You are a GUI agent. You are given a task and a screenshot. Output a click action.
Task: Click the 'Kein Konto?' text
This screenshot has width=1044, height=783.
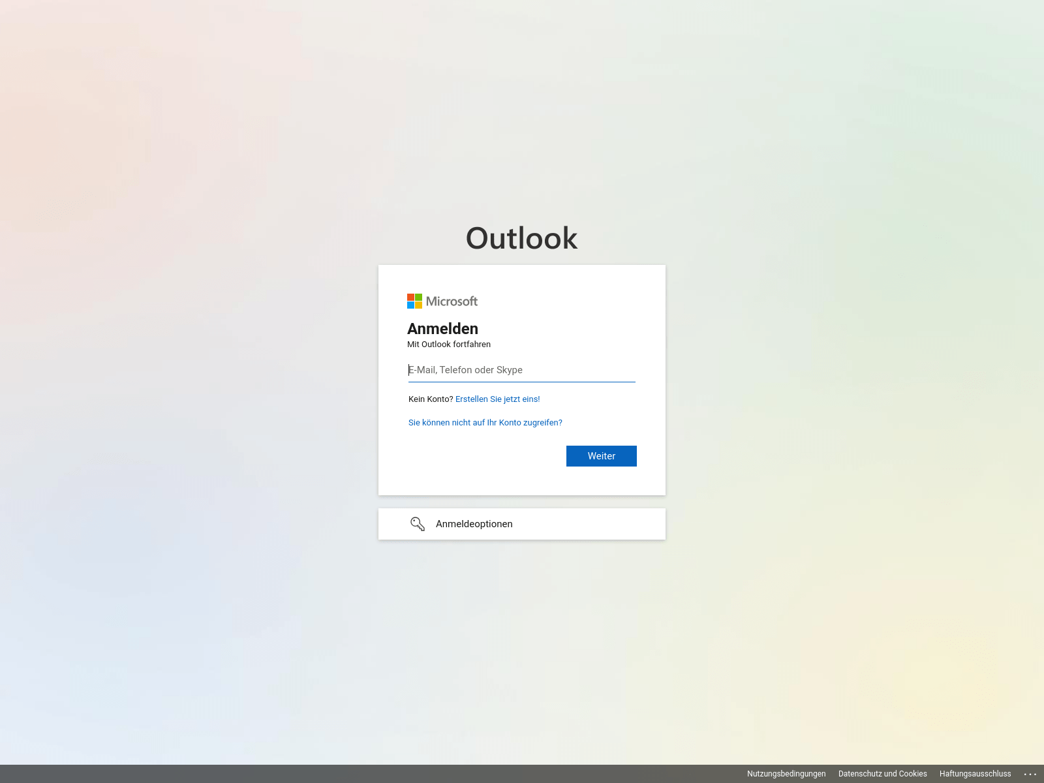tap(431, 399)
